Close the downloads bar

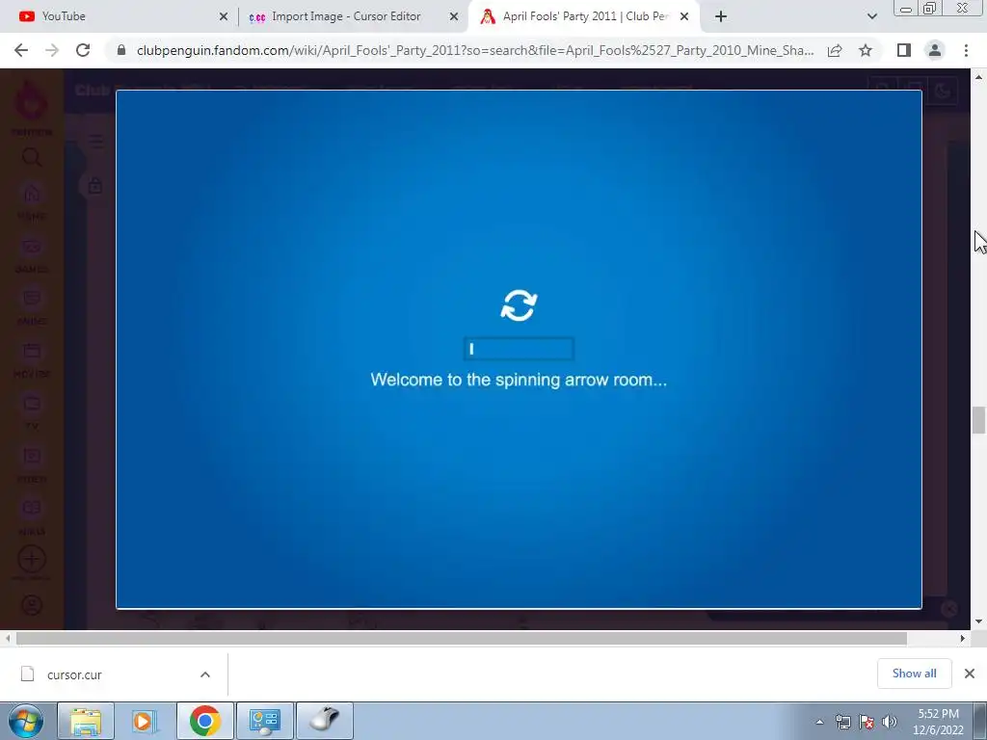970,674
